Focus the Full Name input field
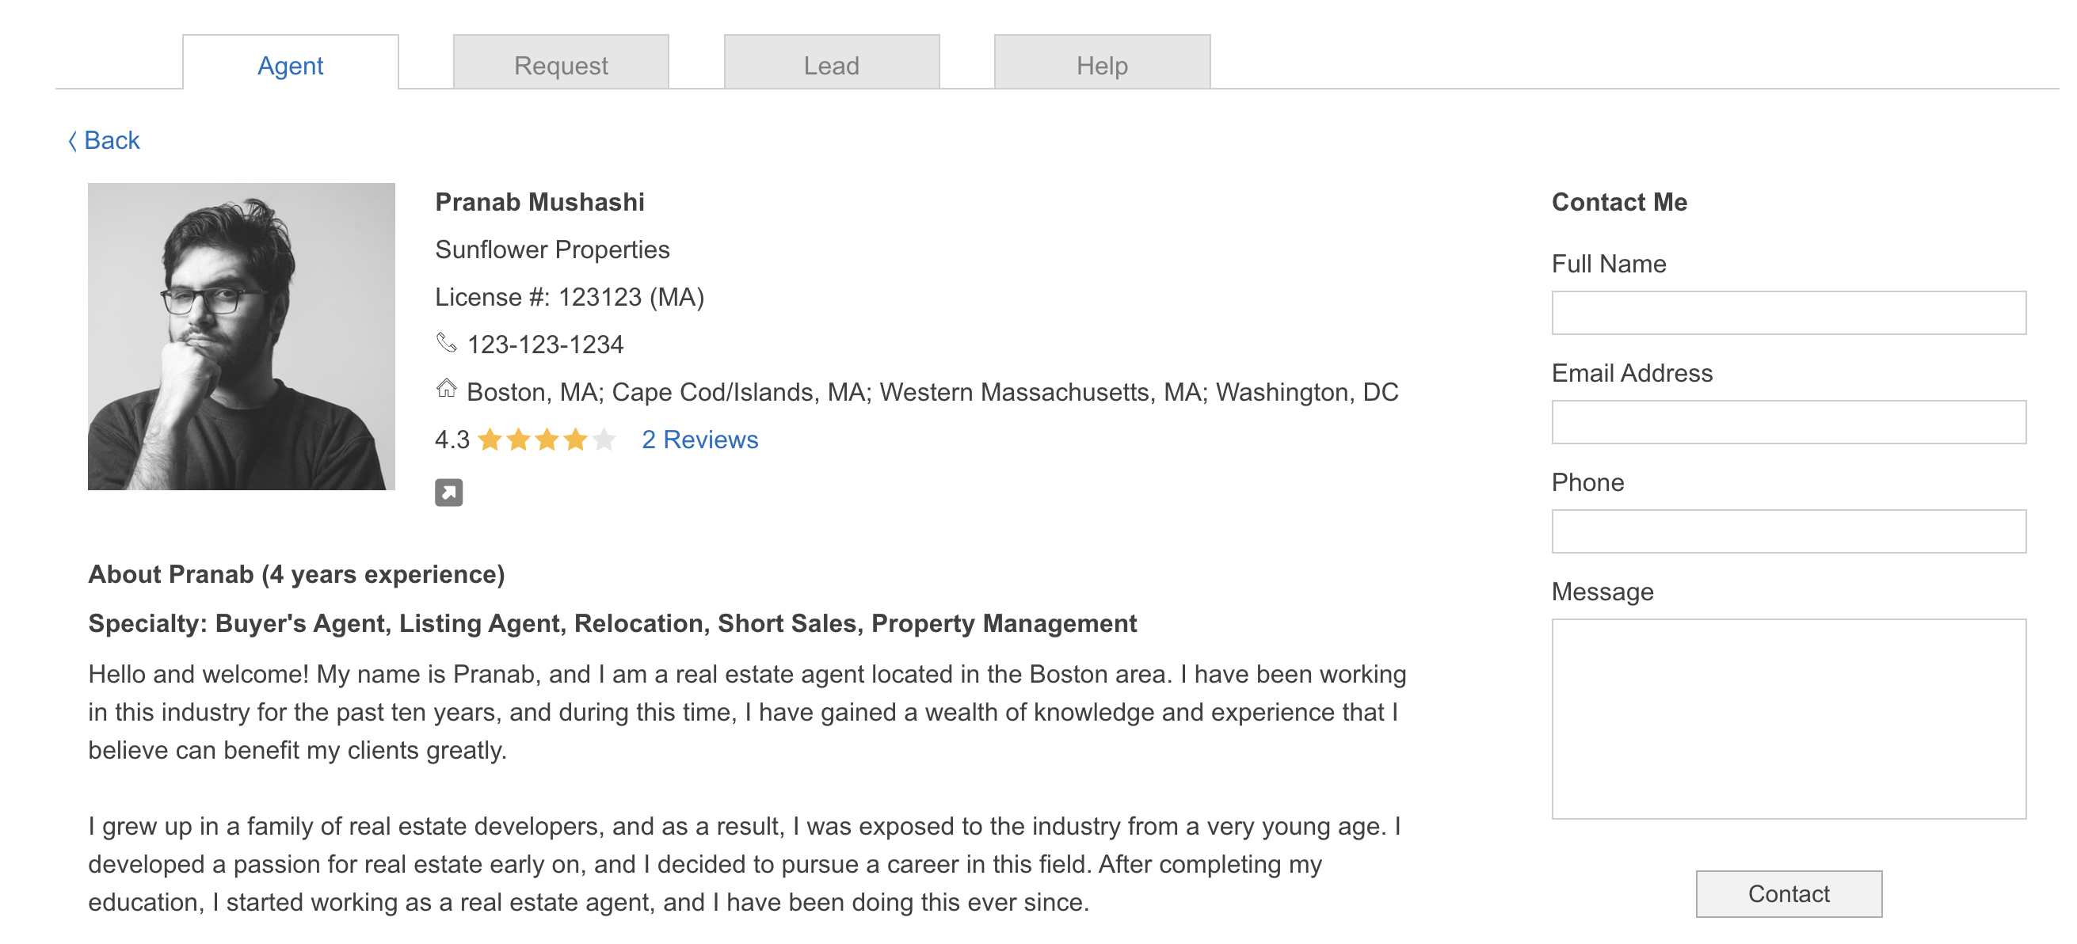The image size is (2077, 944). [1788, 313]
